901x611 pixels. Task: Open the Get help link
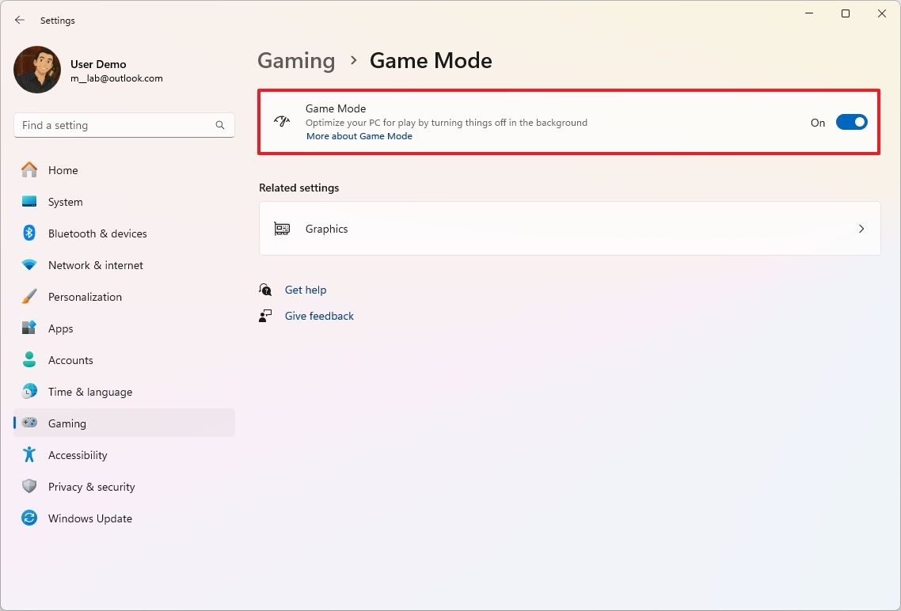(306, 290)
